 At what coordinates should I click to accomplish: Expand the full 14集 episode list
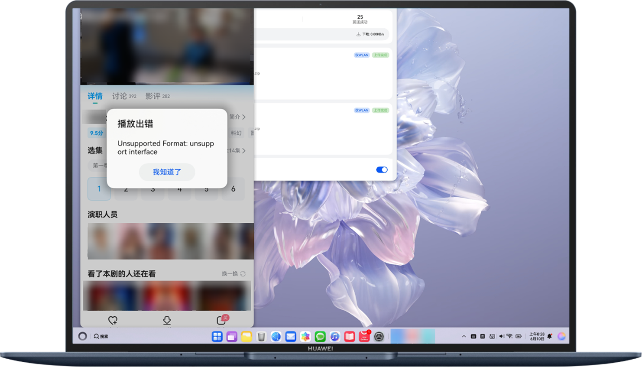click(237, 151)
